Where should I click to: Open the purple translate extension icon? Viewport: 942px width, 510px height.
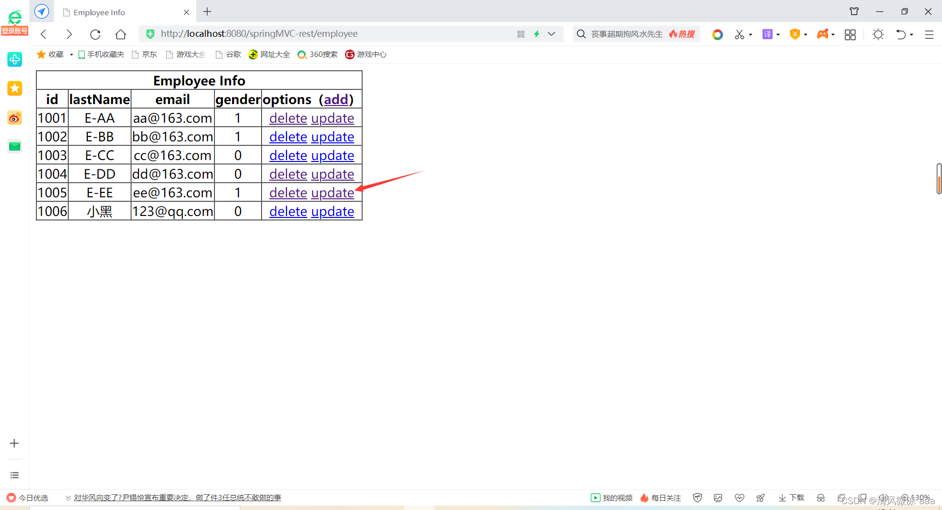pos(767,34)
